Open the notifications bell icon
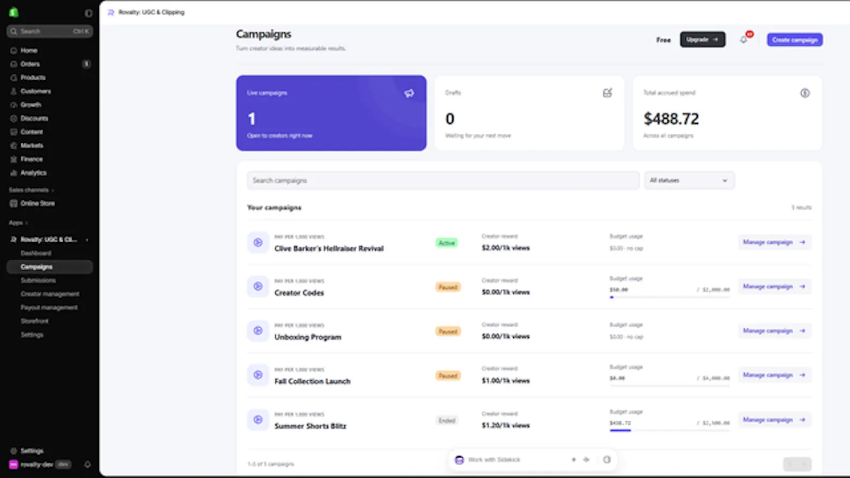Screen dimensions: 850x478 pos(743,40)
